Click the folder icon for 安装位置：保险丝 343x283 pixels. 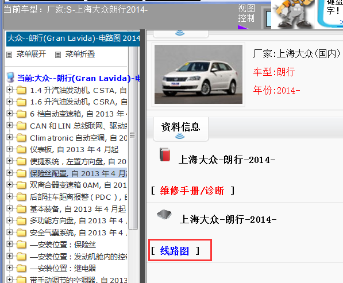(x=21, y=245)
